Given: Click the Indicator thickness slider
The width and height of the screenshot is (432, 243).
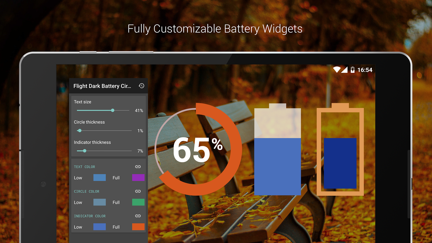Looking at the screenshot, I should click(104, 151).
